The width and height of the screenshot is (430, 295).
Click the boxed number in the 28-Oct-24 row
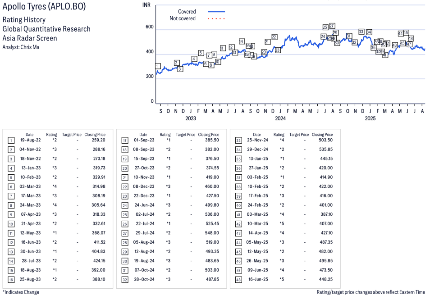click(x=125, y=280)
